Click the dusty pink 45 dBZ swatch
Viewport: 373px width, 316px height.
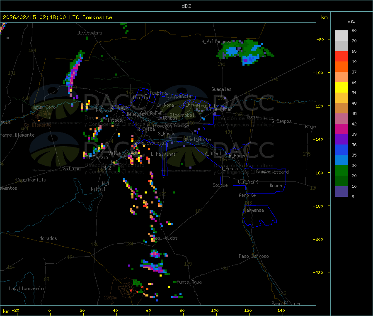click(x=342, y=118)
